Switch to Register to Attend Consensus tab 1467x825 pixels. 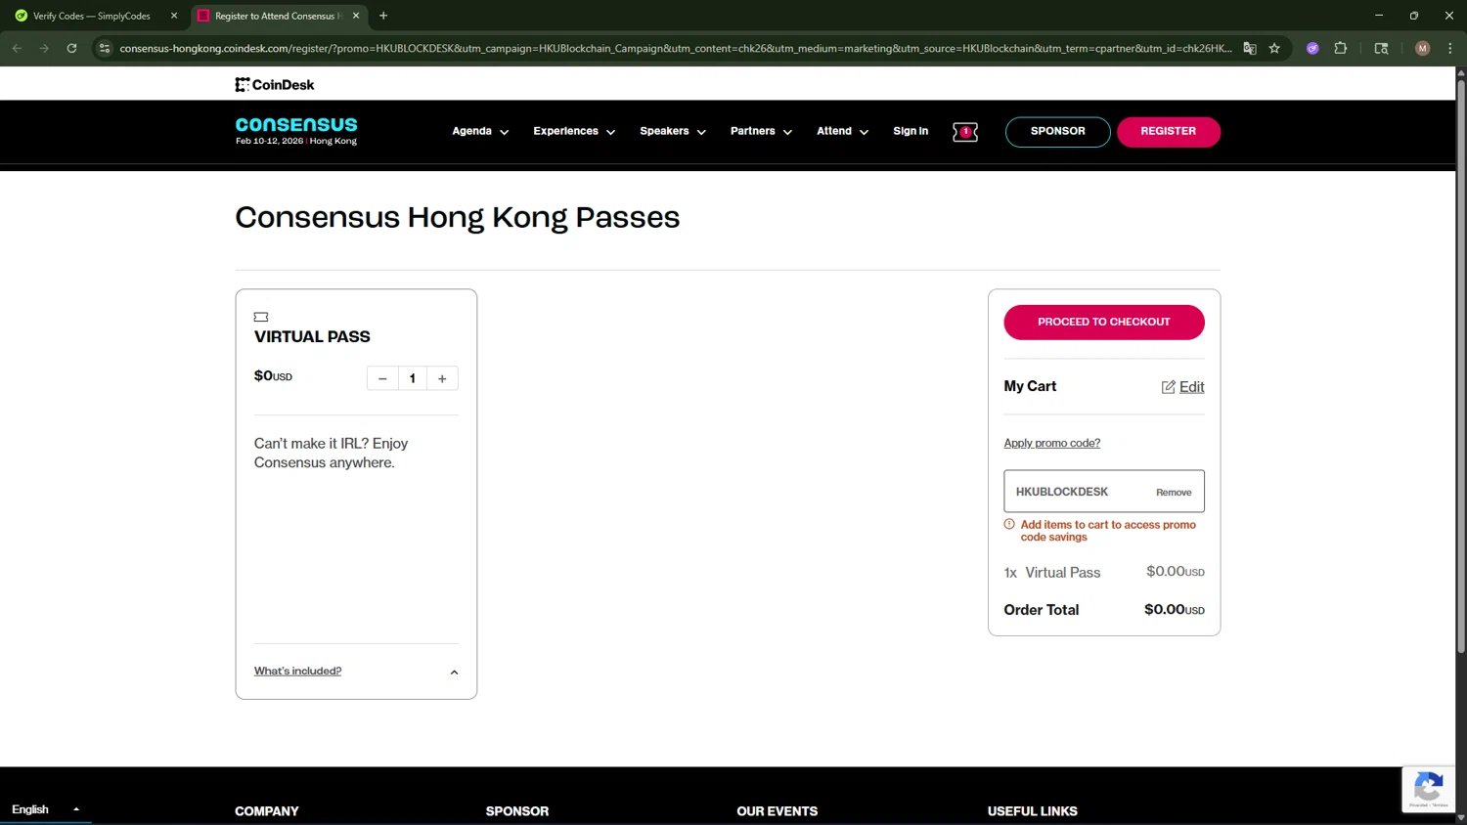tap(278, 16)
